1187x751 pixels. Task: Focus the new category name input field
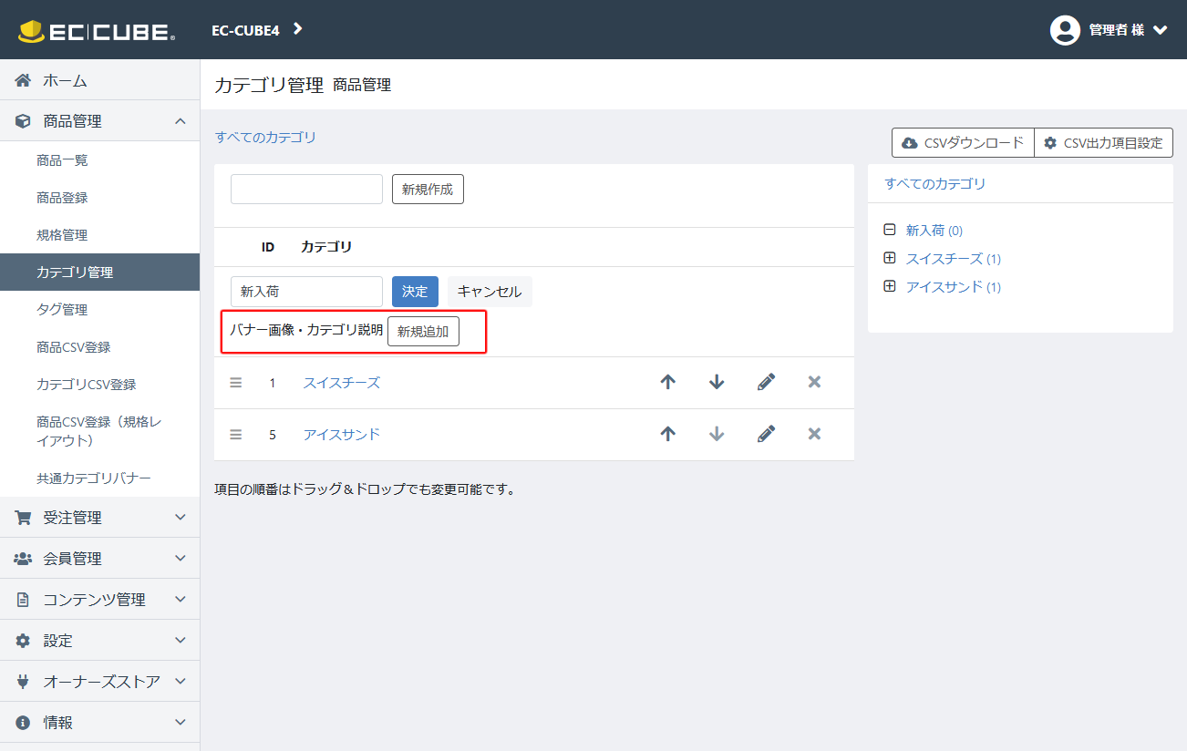point(306,190)
